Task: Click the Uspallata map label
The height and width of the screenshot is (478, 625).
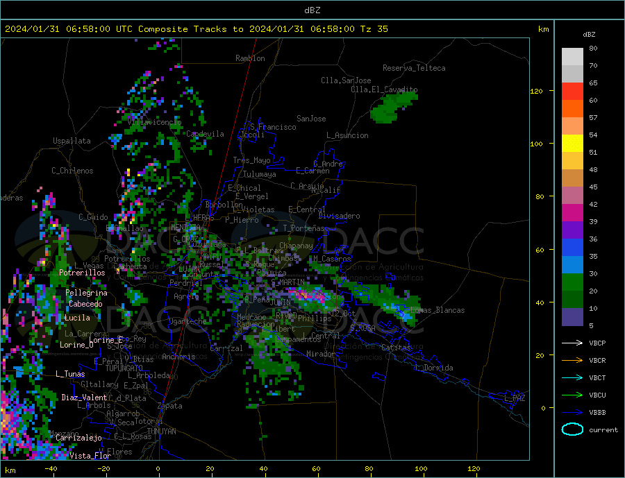Action: pos(72,141)
